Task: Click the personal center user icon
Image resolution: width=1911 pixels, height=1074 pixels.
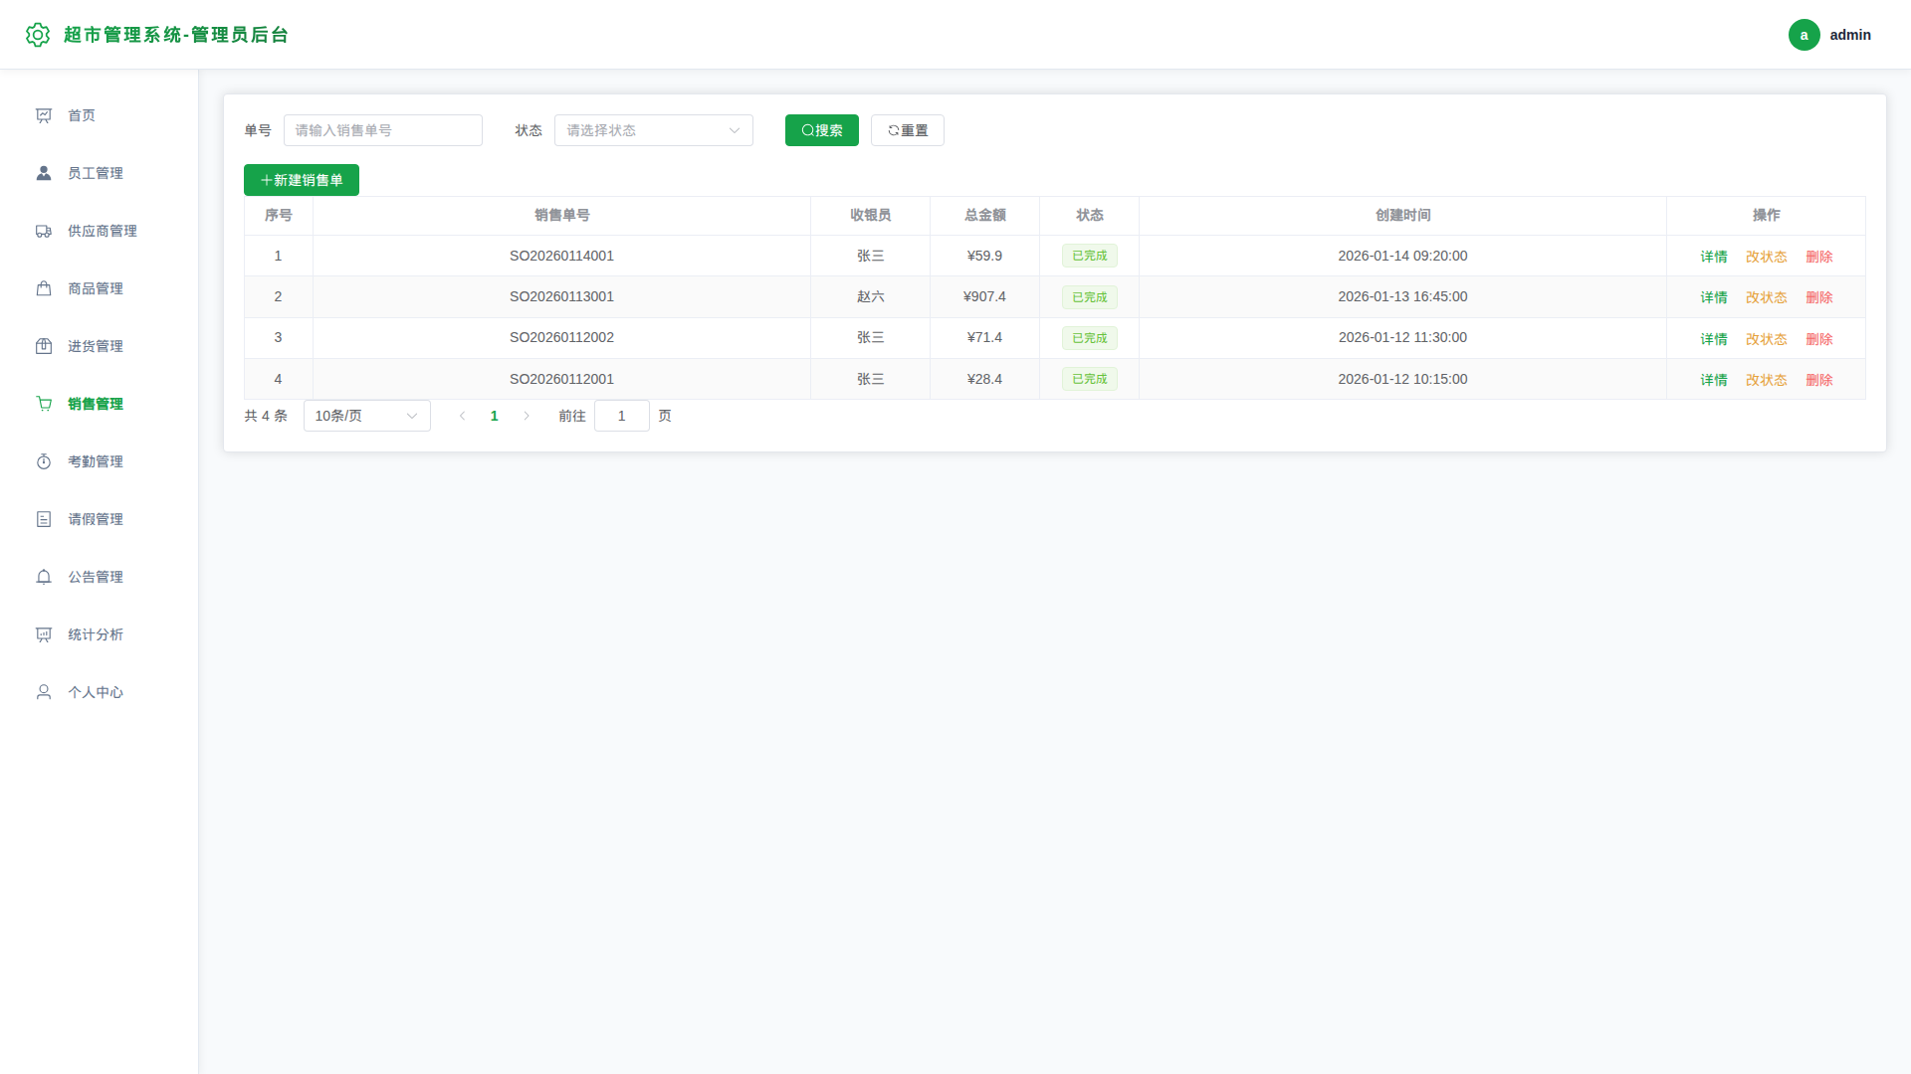Action: (x=44, y=692)
